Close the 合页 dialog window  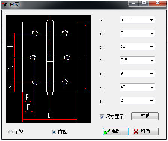(x=158, y=3)
